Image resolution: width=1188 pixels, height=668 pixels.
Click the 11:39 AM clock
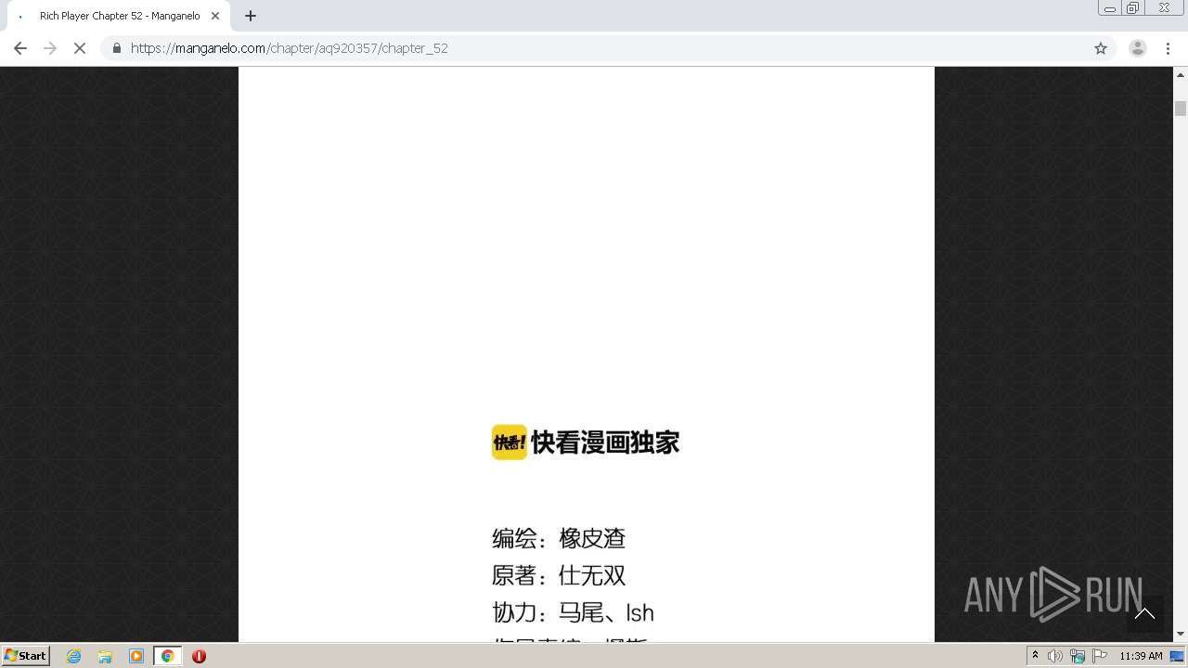[1141, 656]
